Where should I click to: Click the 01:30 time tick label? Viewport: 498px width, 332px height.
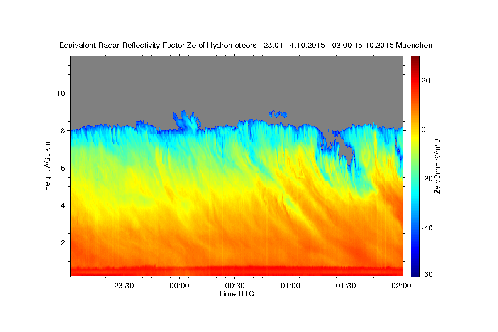(346, 286)
